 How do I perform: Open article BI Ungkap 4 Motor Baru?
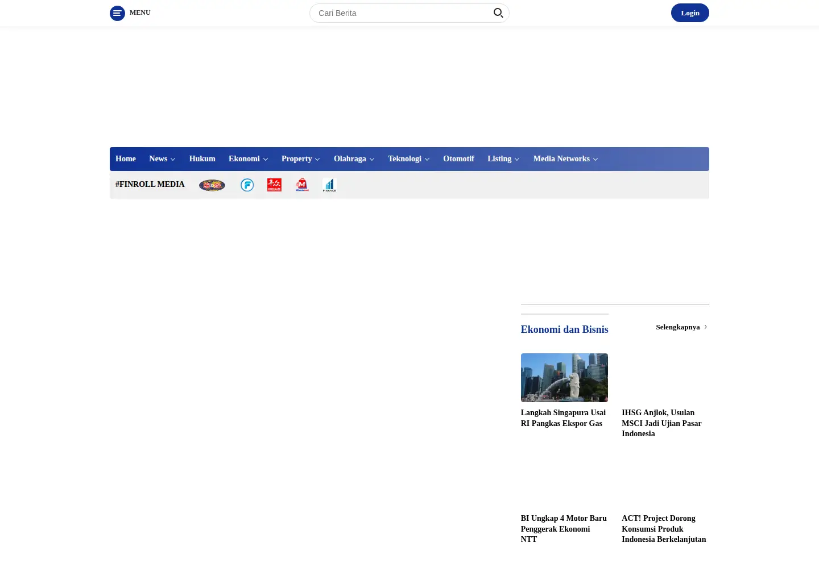click(564, 529)
